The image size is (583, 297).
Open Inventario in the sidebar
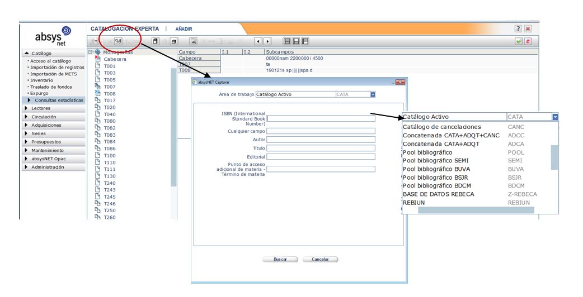point(41,80)
